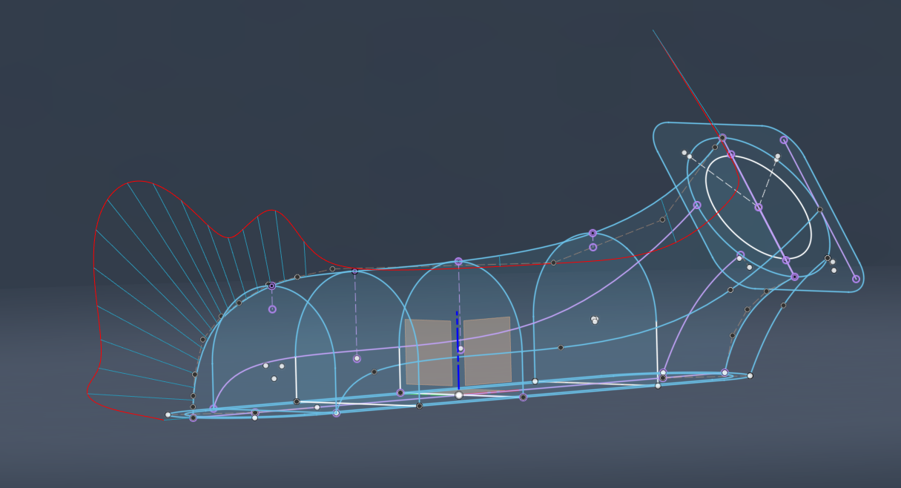Screen dimensions: 901x488
Task: Click the white dot floating mid-fuselage
Action: [x=593, y=319]
